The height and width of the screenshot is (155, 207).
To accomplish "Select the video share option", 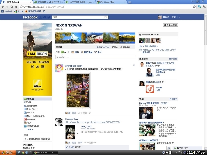I will (98, 52).
